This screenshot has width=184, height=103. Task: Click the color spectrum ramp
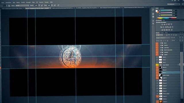pyautogui.click(x=167, y=18)
